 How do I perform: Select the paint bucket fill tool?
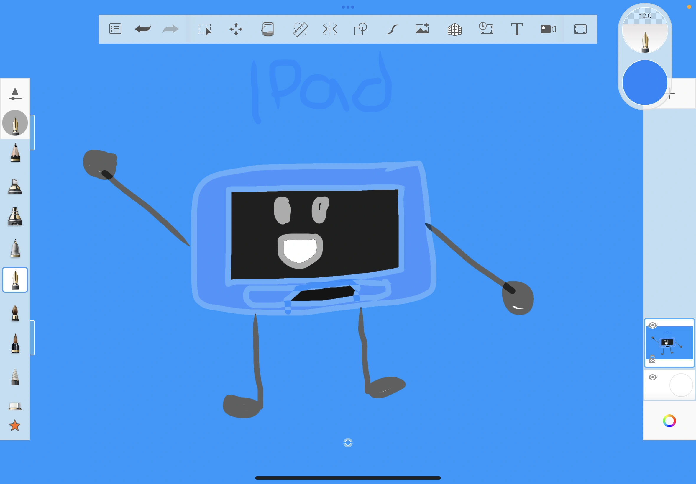[268, 29]
